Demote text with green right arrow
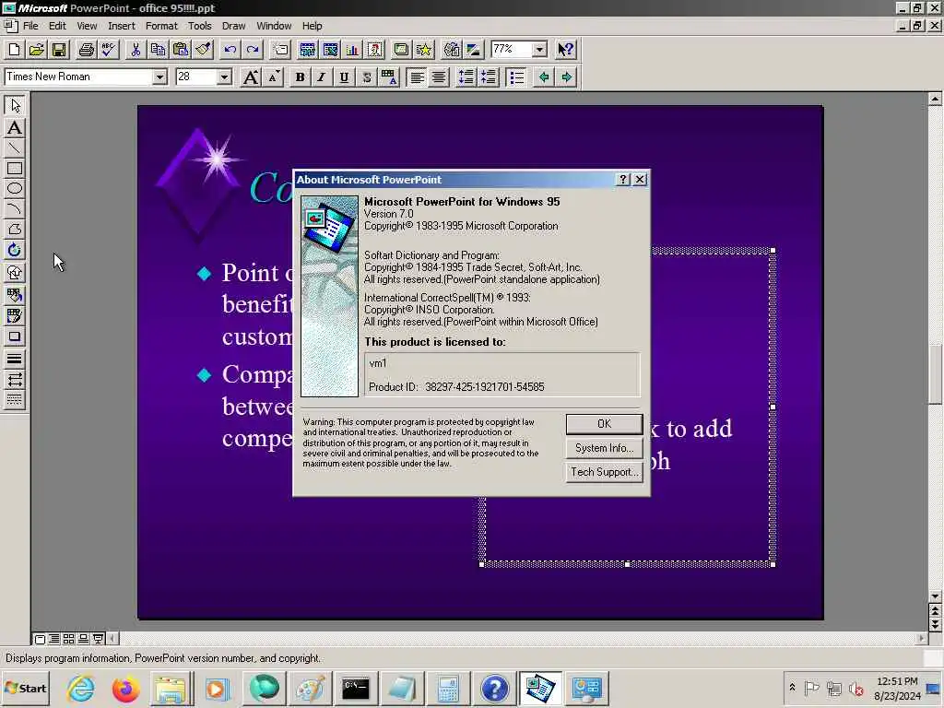 point(566,77)
